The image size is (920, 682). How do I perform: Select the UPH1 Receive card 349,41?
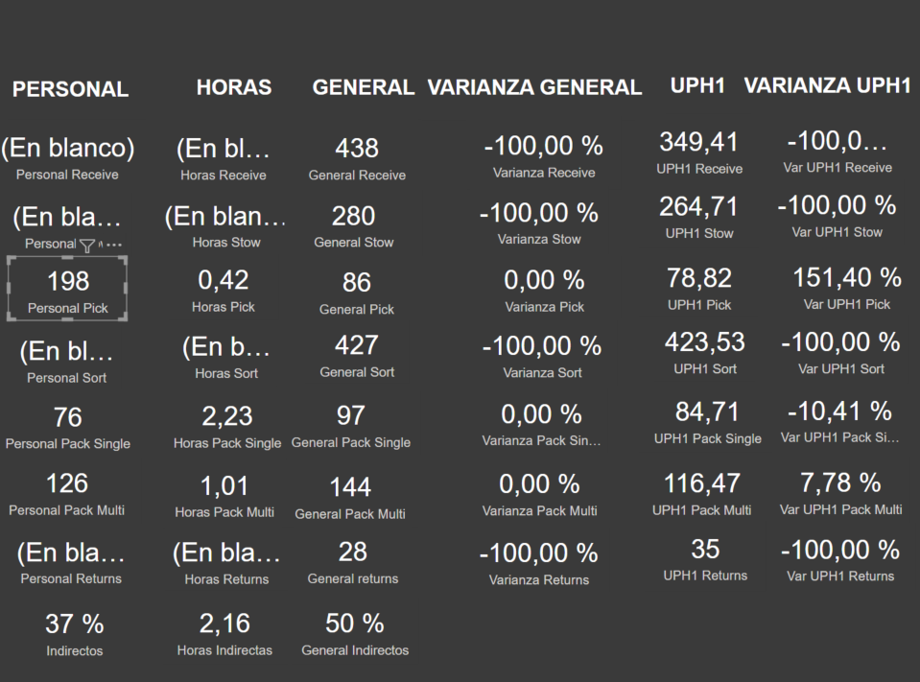[x=698, y=153]
